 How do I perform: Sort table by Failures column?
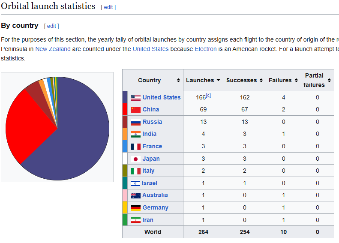[x=296, y=81]
